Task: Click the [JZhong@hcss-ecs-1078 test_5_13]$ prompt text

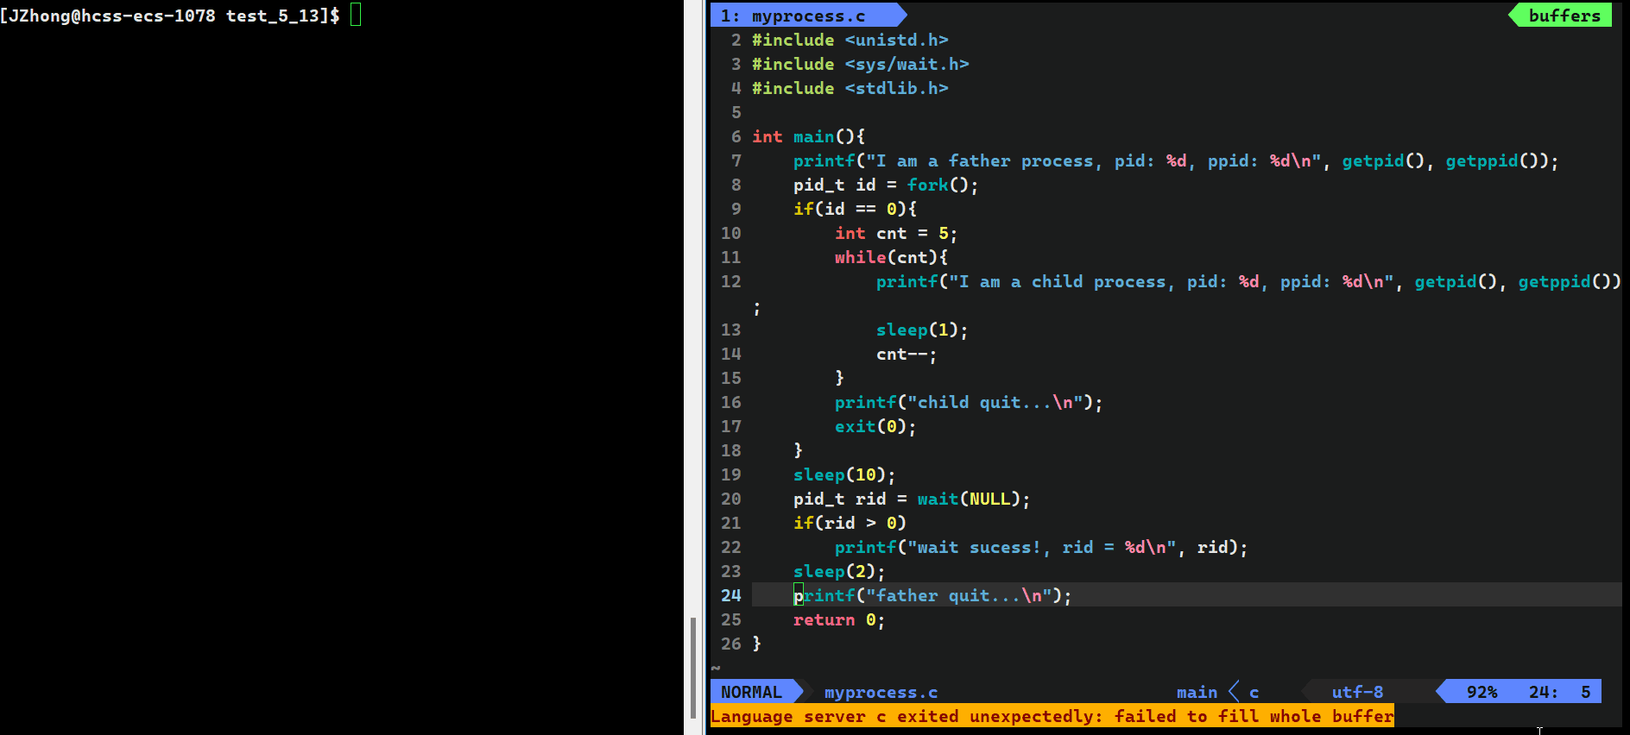Action: coord(170,16)
